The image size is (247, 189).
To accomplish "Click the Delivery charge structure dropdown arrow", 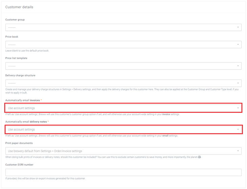I will click(x=238, y=83).
